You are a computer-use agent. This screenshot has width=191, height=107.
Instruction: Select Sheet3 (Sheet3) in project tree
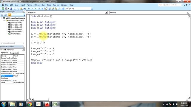[x=17, y=27]
